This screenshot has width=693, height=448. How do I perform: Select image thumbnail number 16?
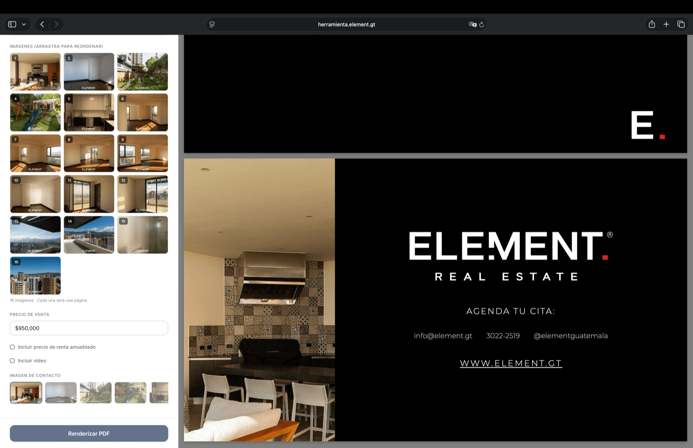point(35,276)
